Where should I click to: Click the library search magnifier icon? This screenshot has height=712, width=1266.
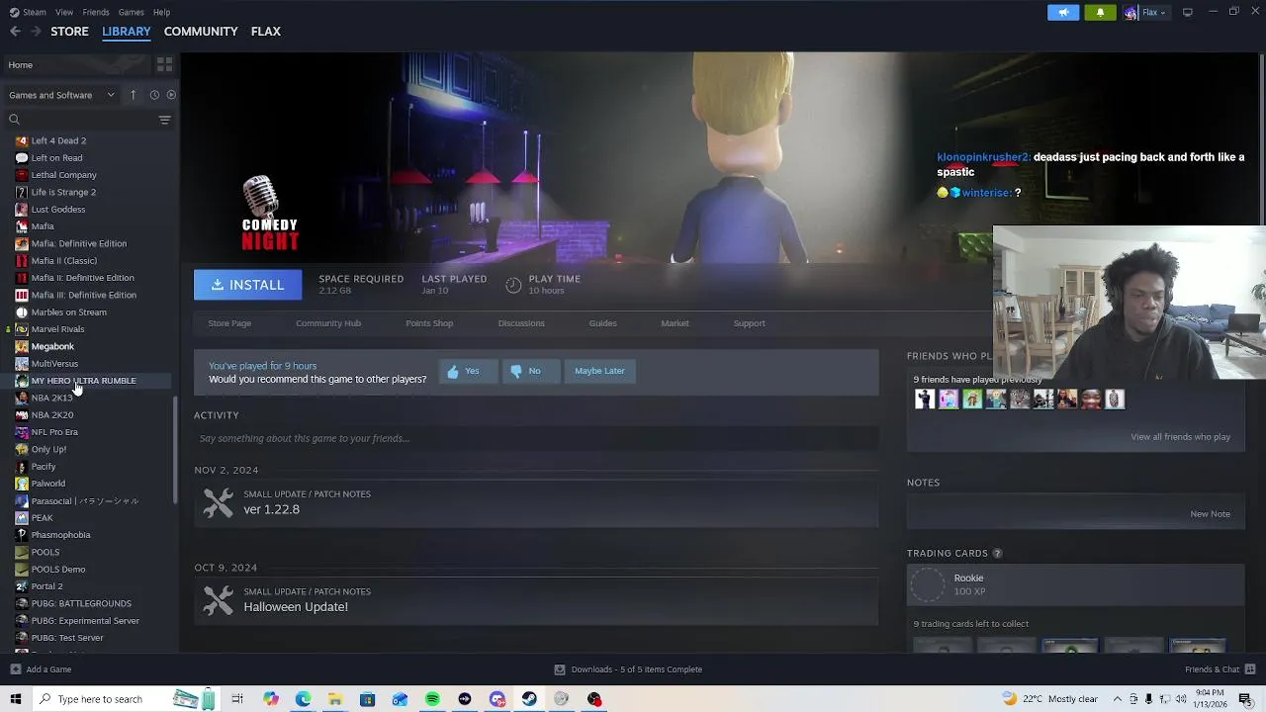(x=14, y=120)
